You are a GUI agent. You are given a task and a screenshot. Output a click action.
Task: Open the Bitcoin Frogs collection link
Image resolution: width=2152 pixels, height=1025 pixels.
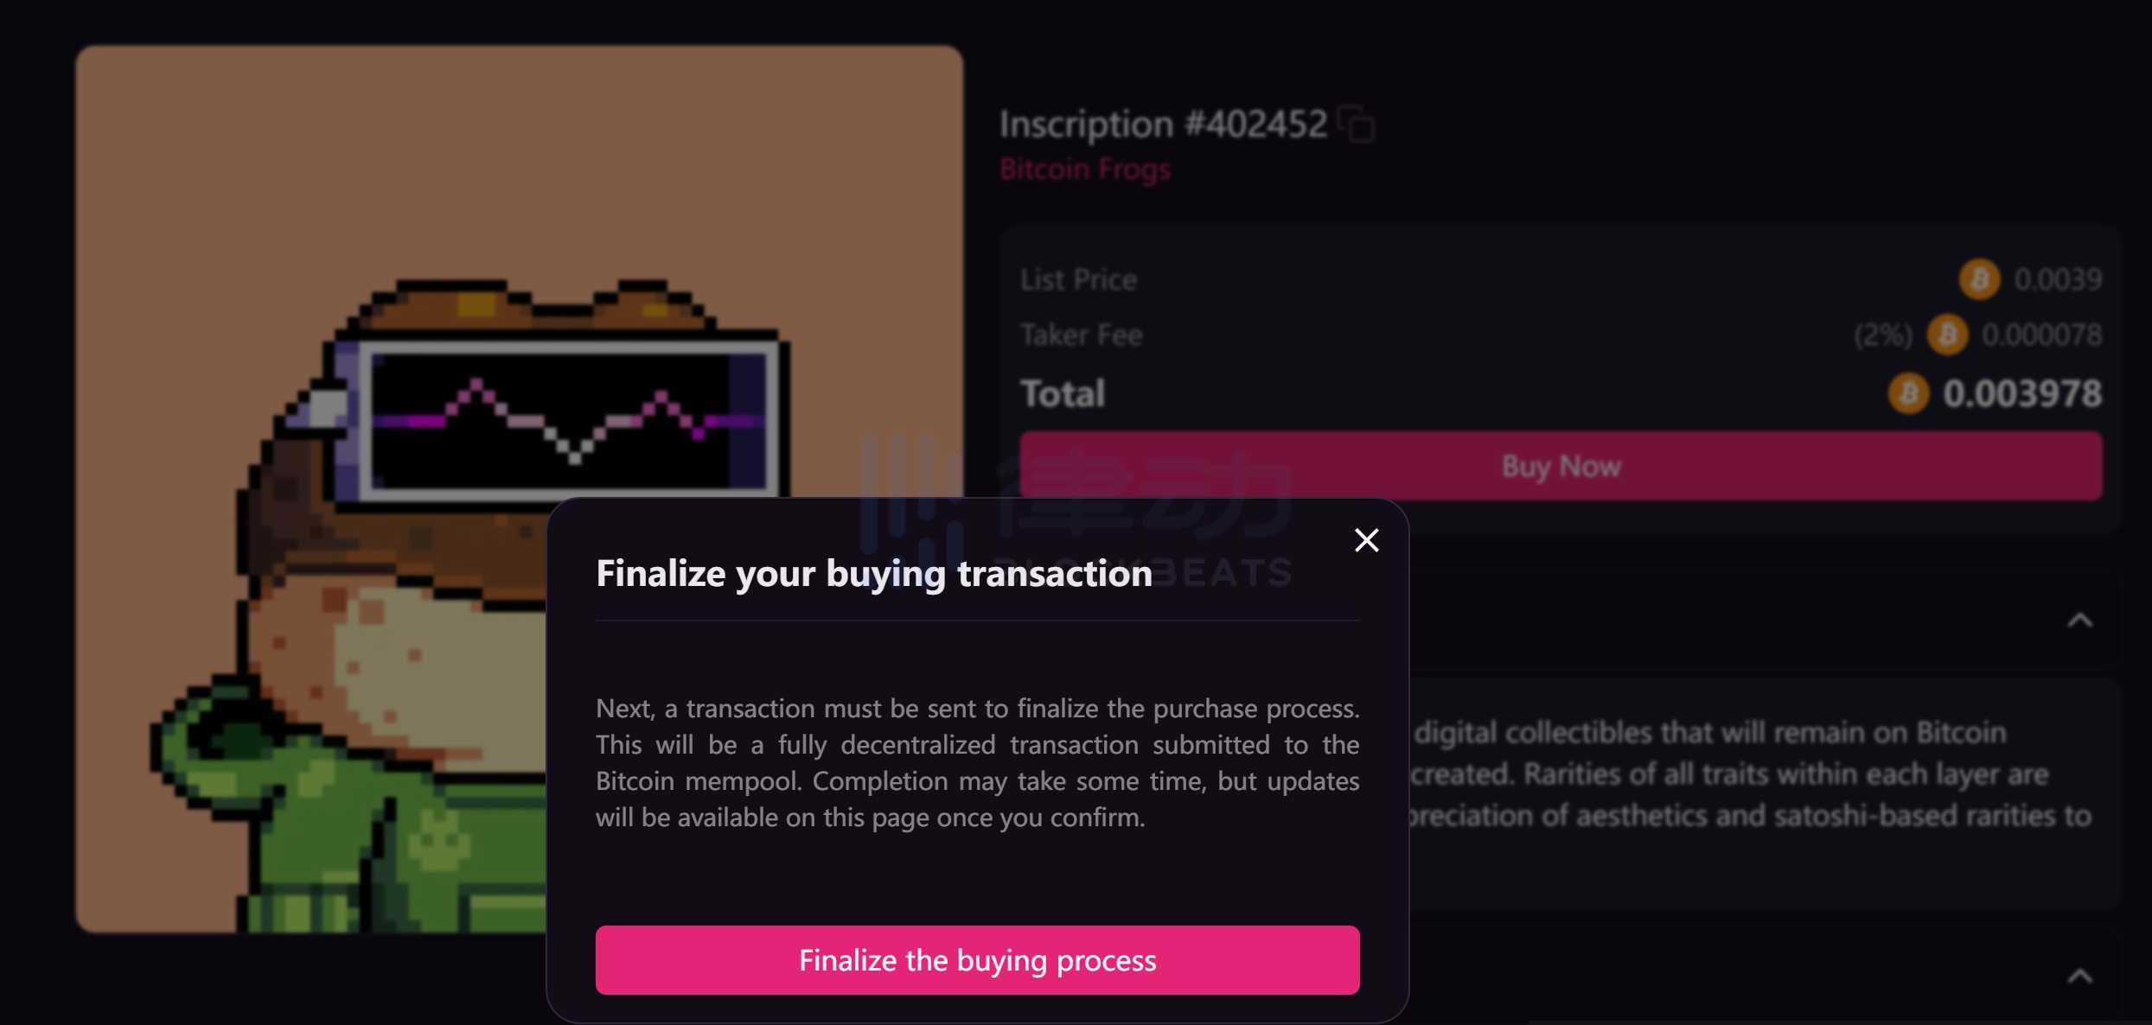pyautogui.click(x=1085, y=169)
